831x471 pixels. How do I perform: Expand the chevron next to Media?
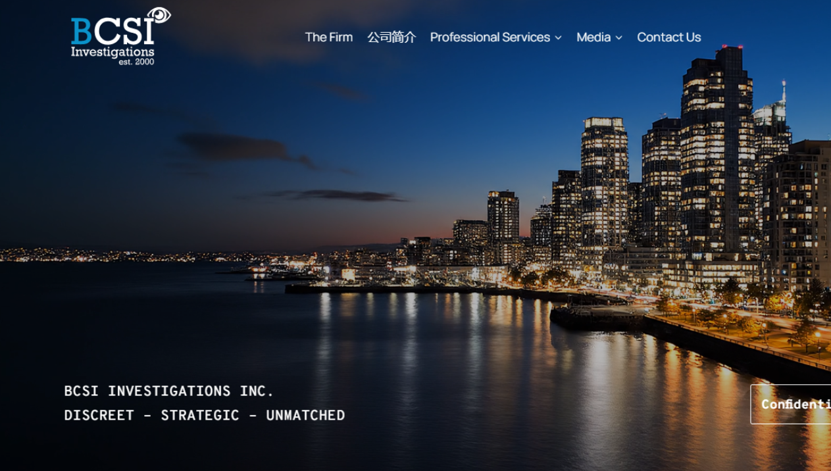(618, 38)
